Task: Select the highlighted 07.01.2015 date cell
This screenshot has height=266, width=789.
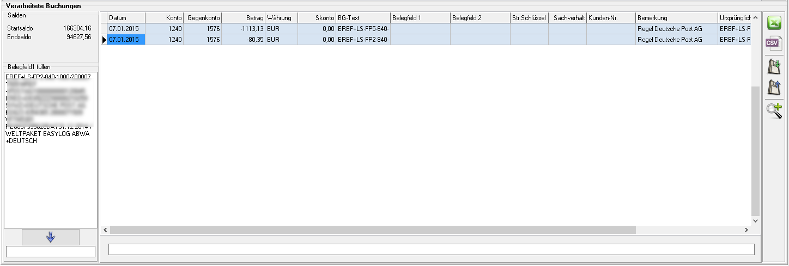Action: coord(126,40)
